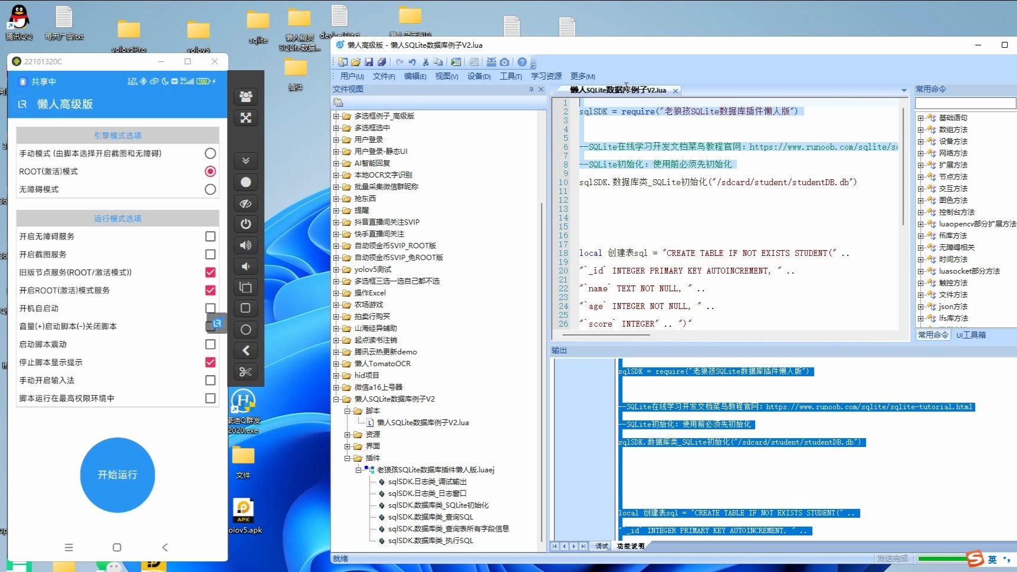This screenshot has width=1017, height=572.
Task: Open the 设备(D) menu
Action: [479, 76]
